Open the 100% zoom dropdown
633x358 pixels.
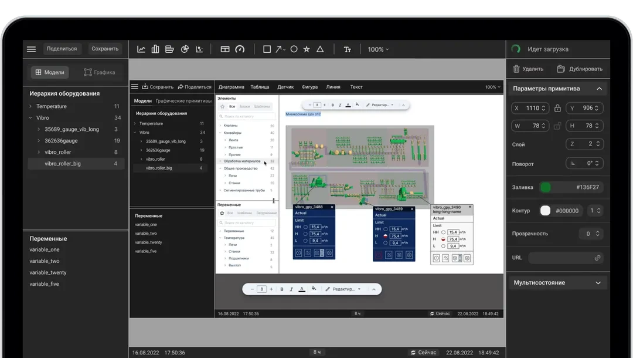point(378,49)
